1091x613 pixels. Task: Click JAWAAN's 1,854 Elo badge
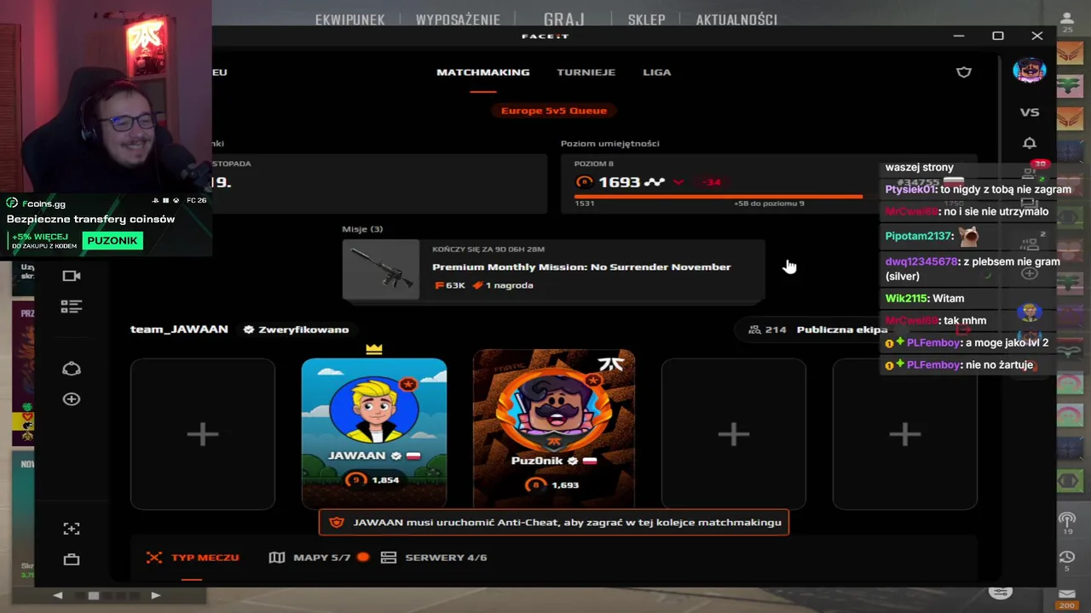374,480
